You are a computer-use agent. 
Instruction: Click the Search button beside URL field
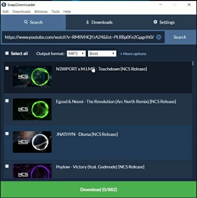[x=180, y=37]
